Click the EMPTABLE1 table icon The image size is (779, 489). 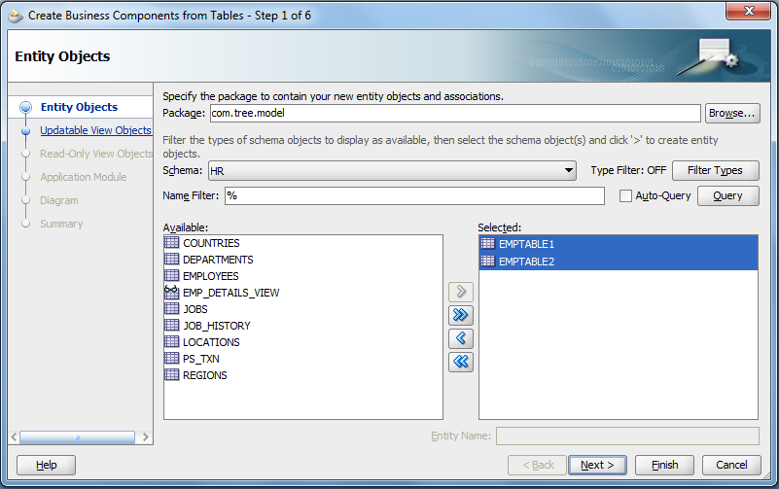488,243
